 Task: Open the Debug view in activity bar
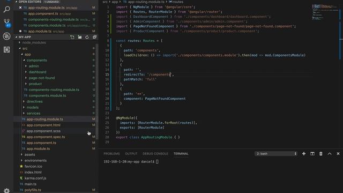(x=7, y=36)
